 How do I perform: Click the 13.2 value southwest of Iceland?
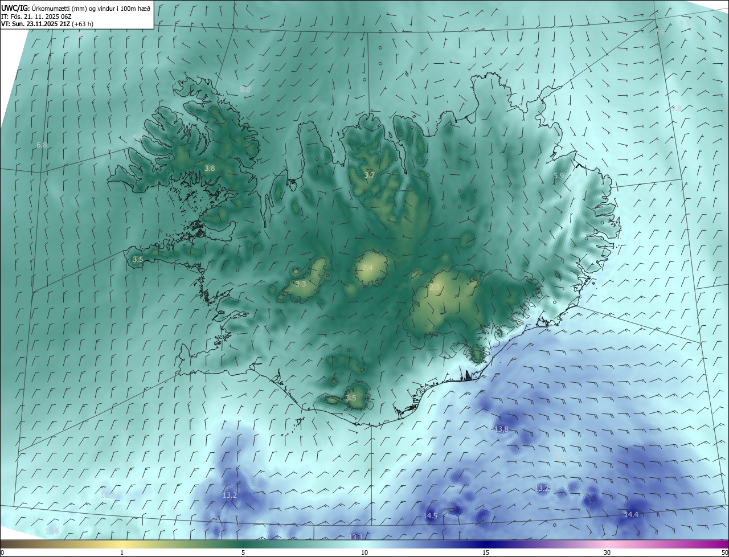(x=230, y=495)
